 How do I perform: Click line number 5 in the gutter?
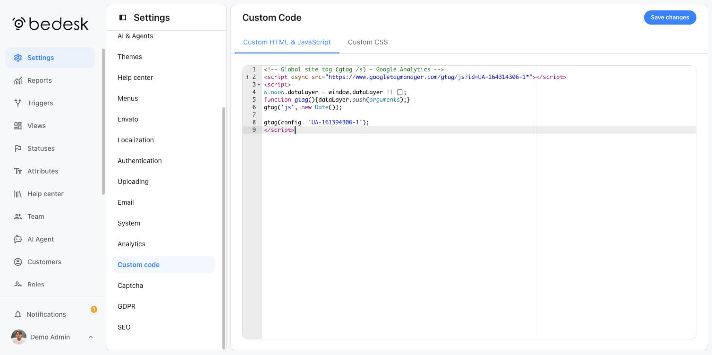coord(254,100)
